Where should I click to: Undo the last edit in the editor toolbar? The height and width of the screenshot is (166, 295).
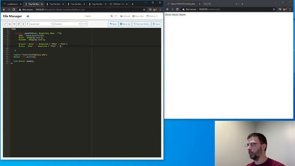tap(14, 24)
